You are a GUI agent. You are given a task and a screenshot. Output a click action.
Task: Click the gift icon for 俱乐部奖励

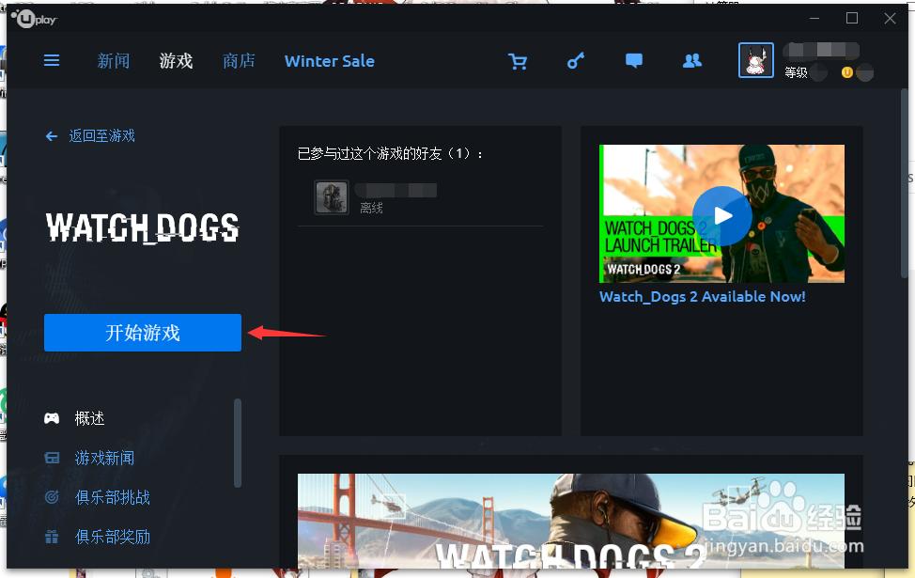pos(52,536)
